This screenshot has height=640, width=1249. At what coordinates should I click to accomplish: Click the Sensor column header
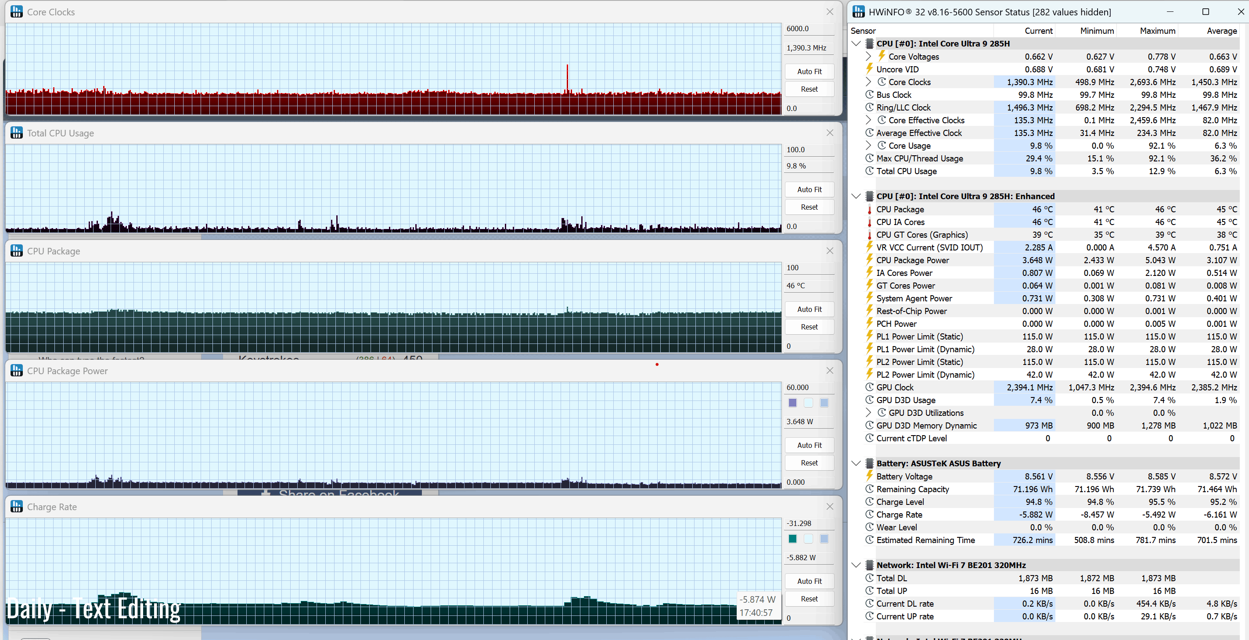pos(921,31)
